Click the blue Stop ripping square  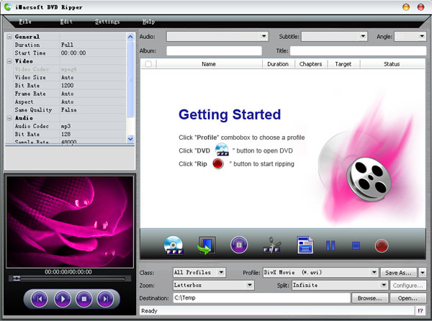(x=356, y=245)
